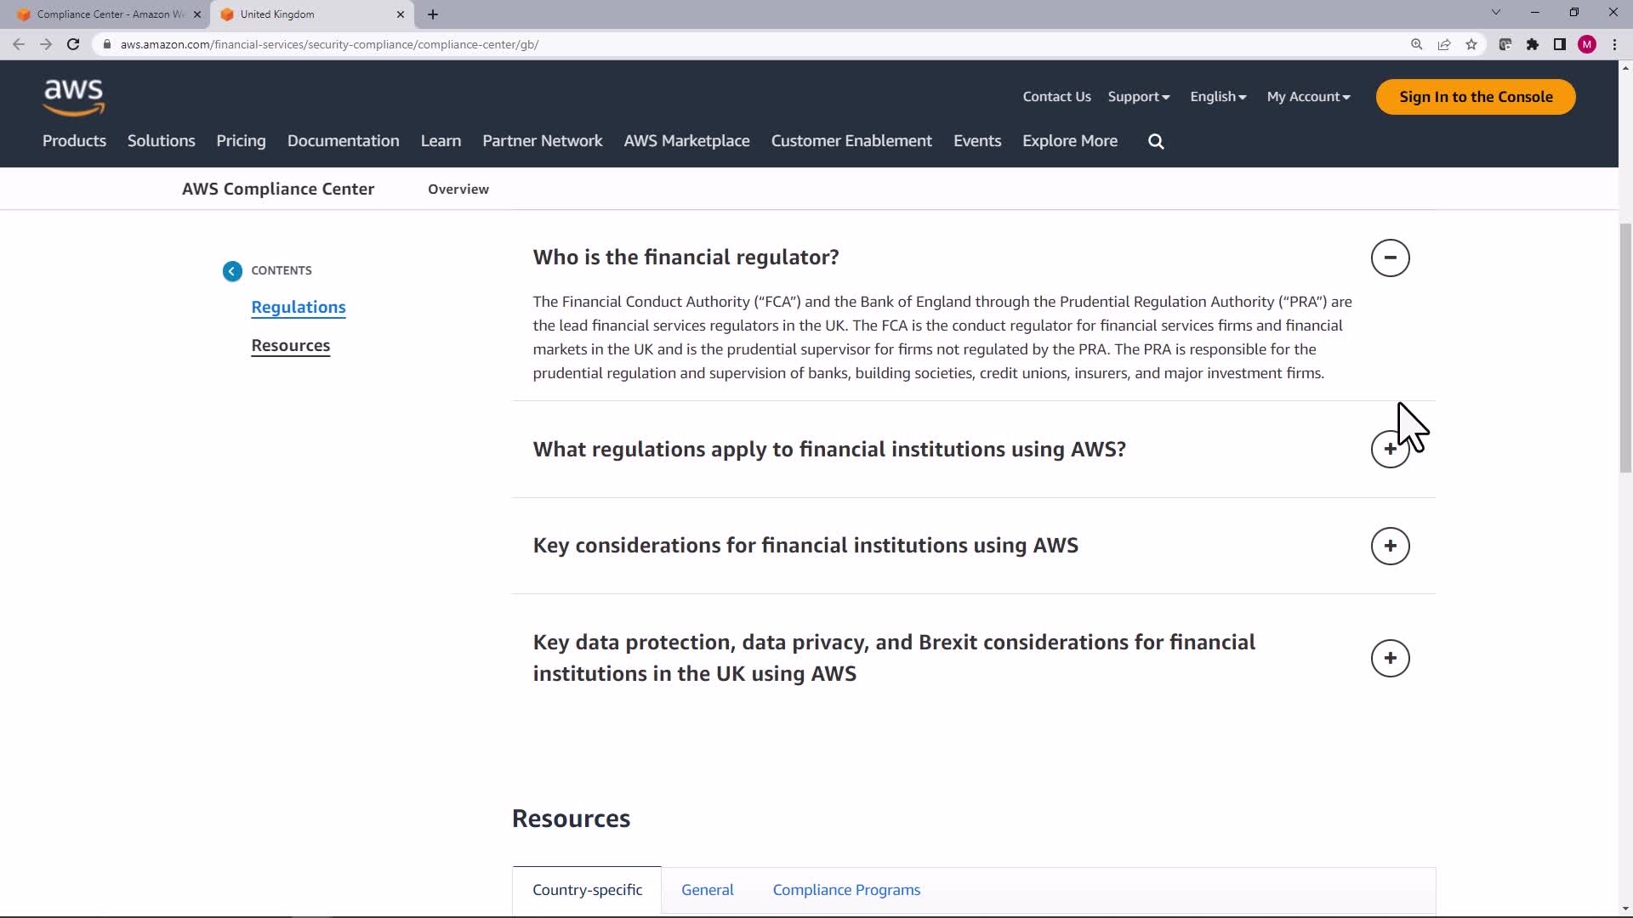Expand Brexit considerations section
The height and width of the screenshot is (918, 1633).
(1390, 658)
